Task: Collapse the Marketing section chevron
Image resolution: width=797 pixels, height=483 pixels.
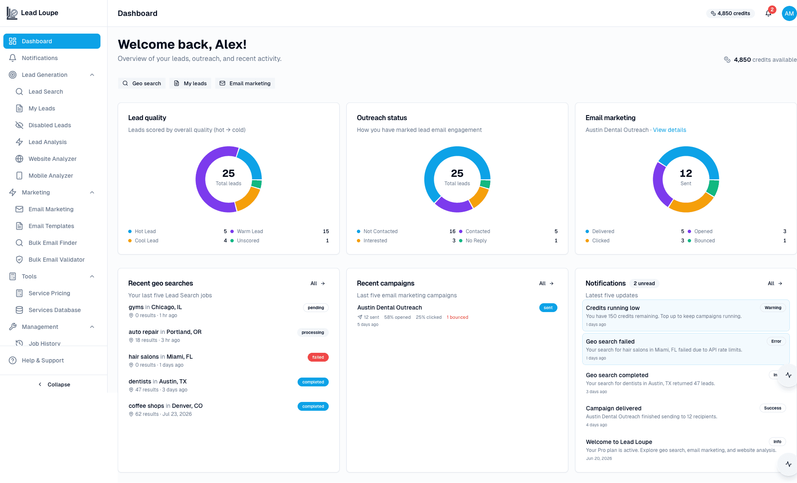Action: pyautogui.click(x=92, y=192)
